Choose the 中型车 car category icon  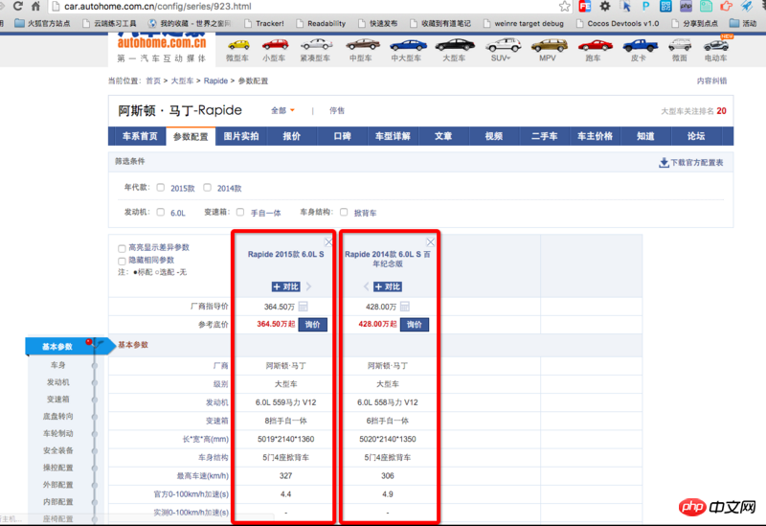click(x=362, y=45)
